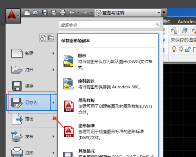
Task: Click the New file quick access icon
Action: pyautogui.click(x=27, y=13)
